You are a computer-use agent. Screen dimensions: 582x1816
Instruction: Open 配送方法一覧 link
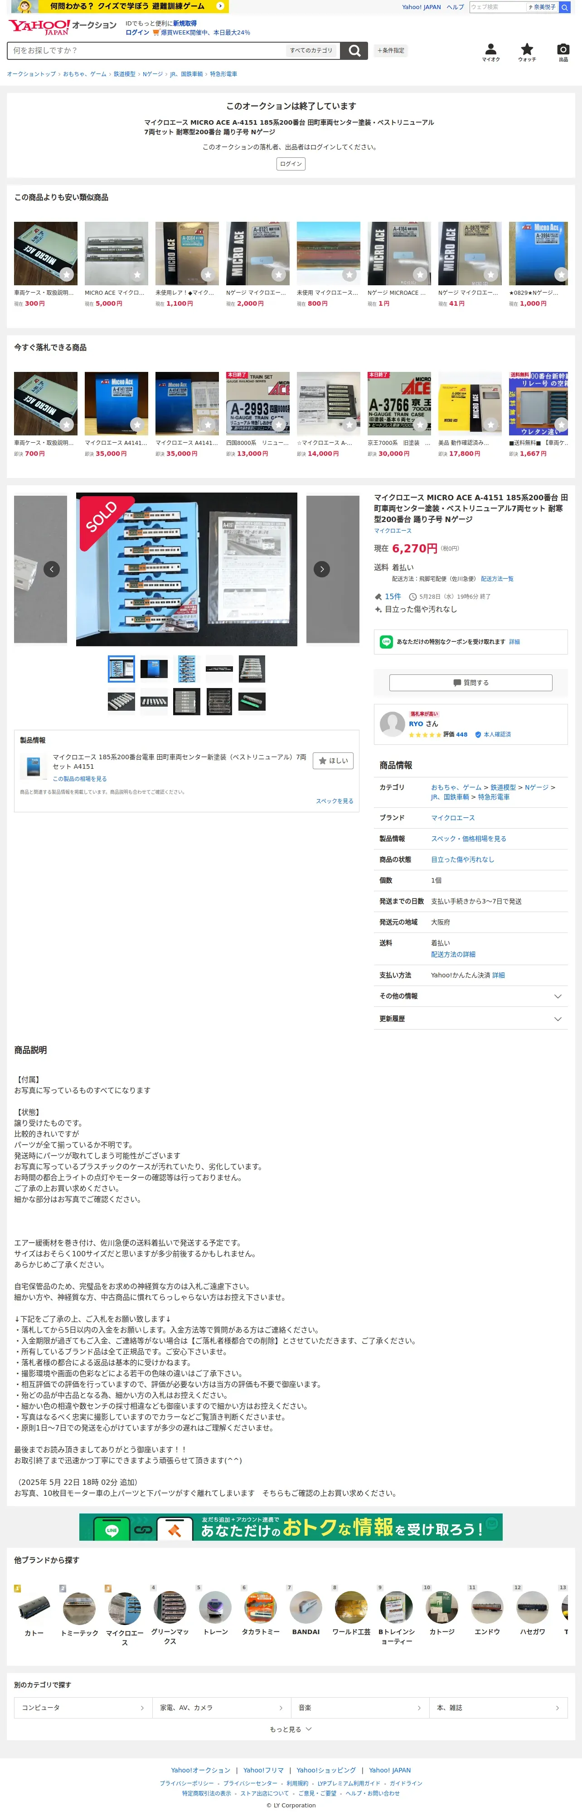point(497,579)
